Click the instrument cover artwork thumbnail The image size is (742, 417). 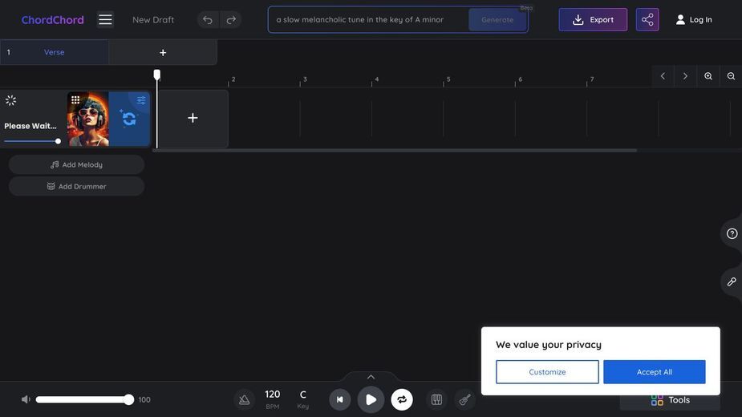coord(88,119)
